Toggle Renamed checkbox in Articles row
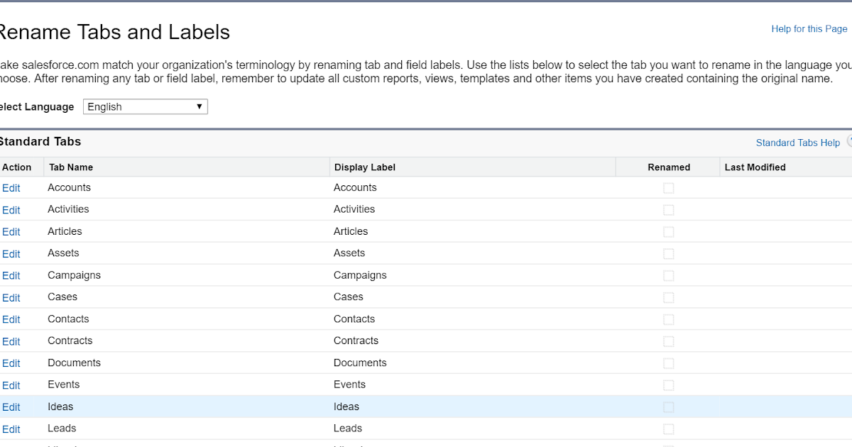Screen dimensions: 852x447 [x=668, y=232]
